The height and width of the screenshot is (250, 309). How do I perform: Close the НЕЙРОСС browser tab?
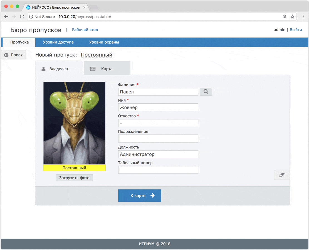point(84,7)
